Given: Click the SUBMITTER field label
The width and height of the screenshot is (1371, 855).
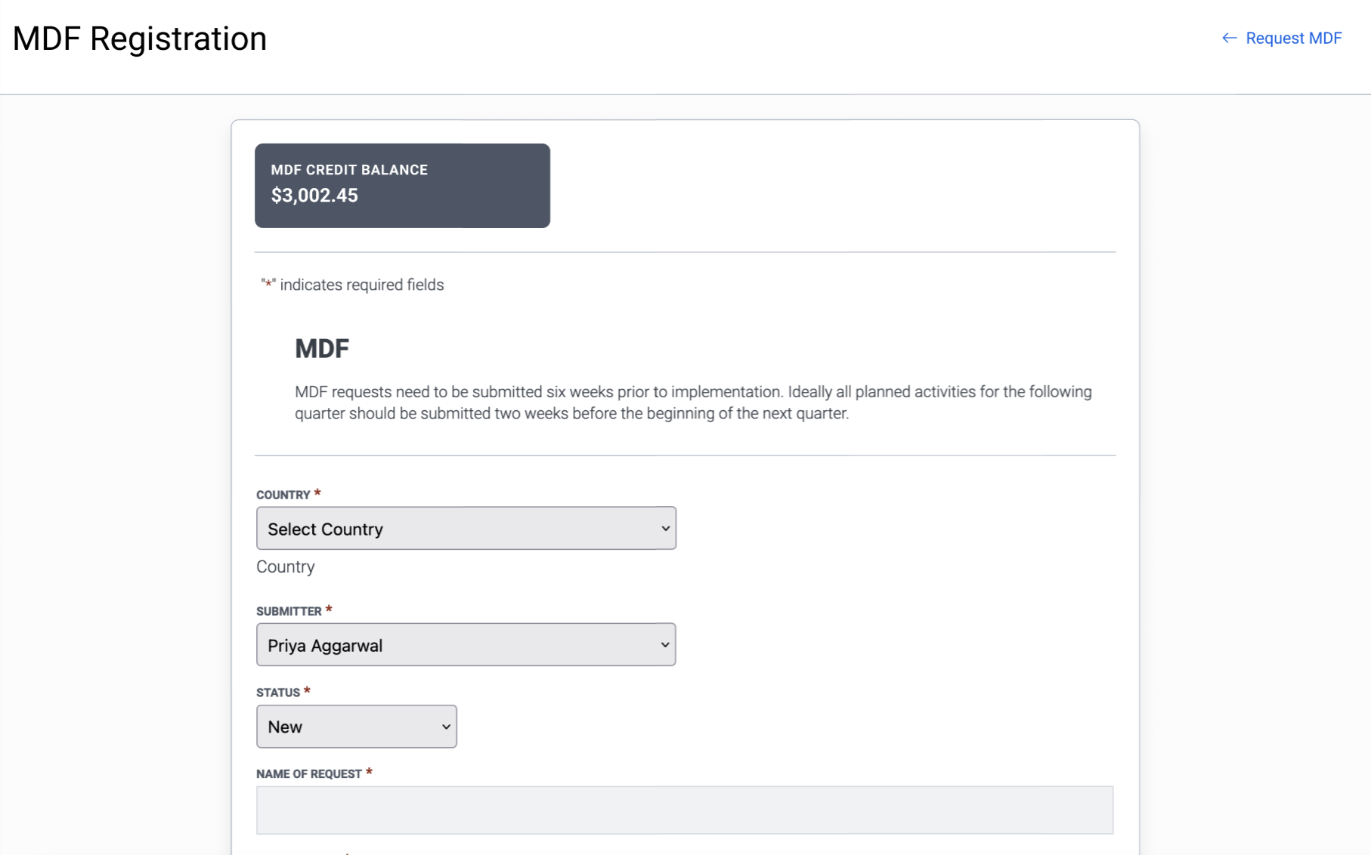Looking at the screenshot, I should (289, 611).
